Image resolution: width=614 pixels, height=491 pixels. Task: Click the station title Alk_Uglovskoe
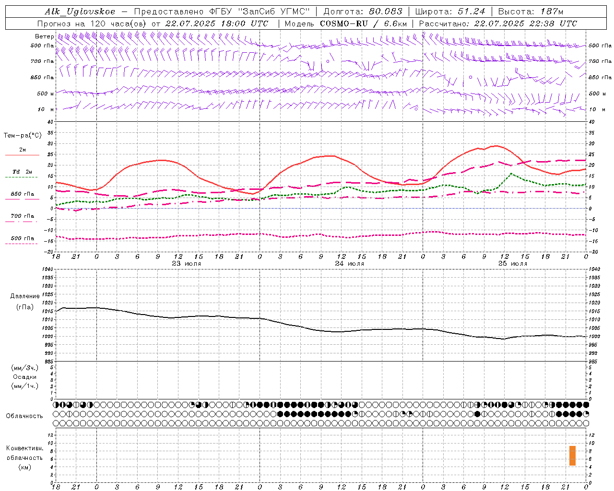tap(80, 12)
